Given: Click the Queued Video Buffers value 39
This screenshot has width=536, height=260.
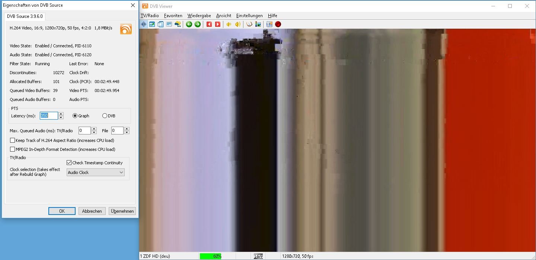Looking at the screenshot, I should [55, 91].
